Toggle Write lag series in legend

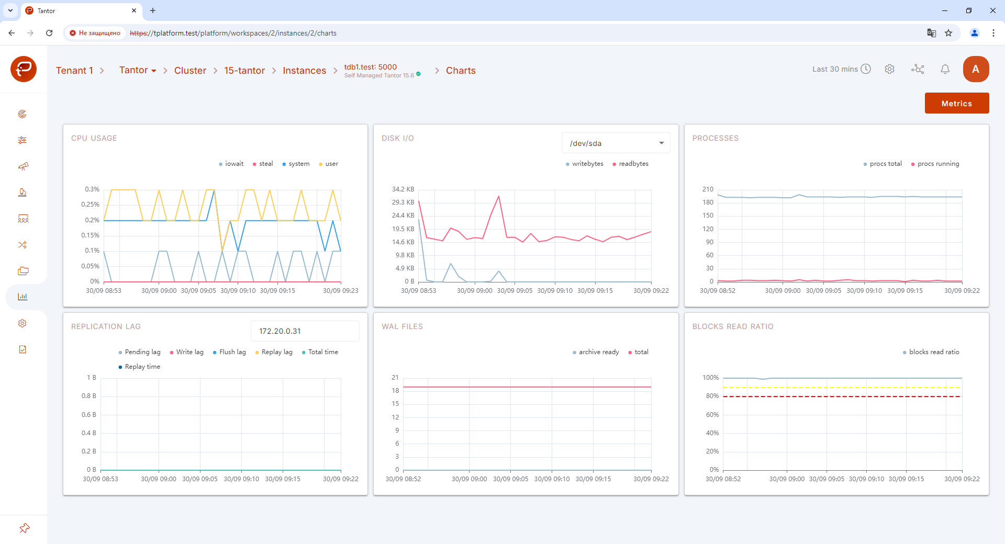click(x=186, y=352)
